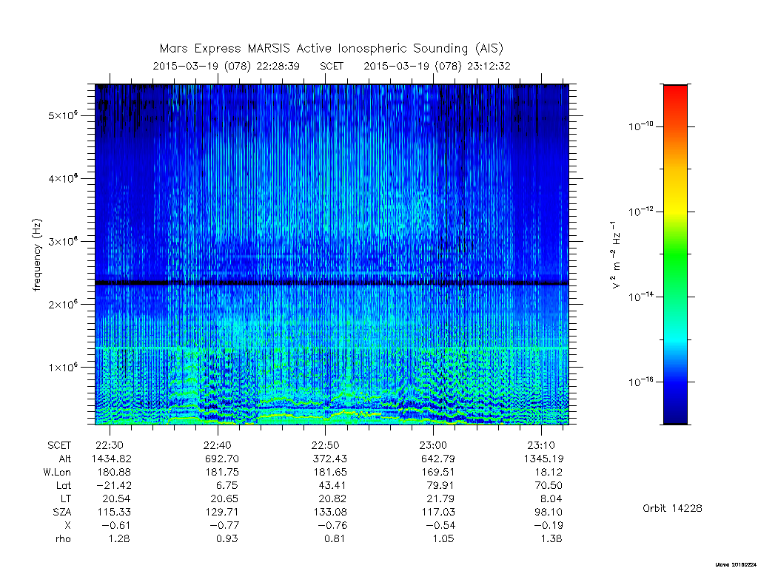Click the 5×10⁶ frequency axis label
The width and height of the screenshot is (758, 568).
point(64,115)
